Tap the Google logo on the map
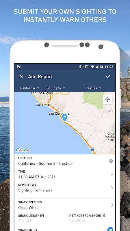130x231 pixels. click(23, 150)
